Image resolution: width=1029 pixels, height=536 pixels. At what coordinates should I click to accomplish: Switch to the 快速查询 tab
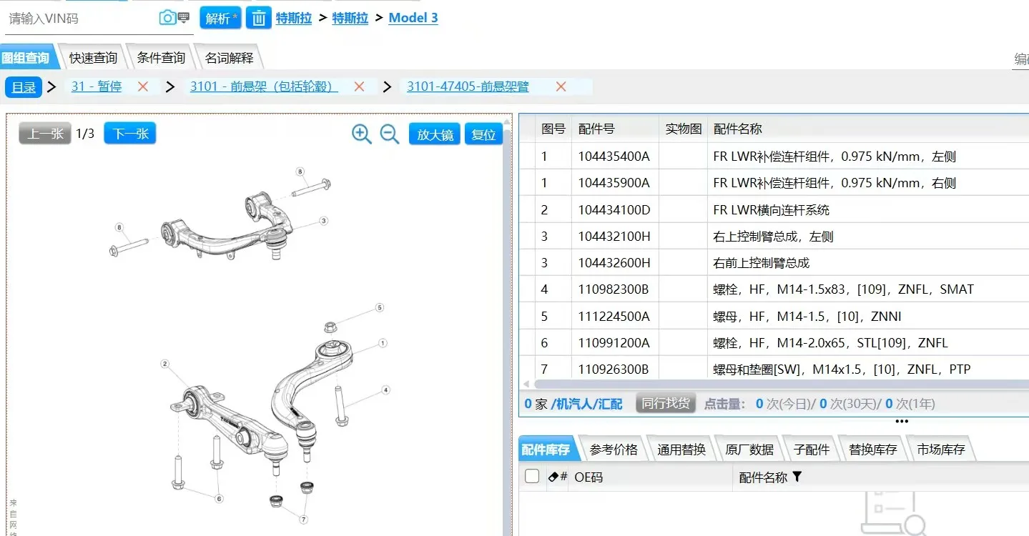[93, 58]
